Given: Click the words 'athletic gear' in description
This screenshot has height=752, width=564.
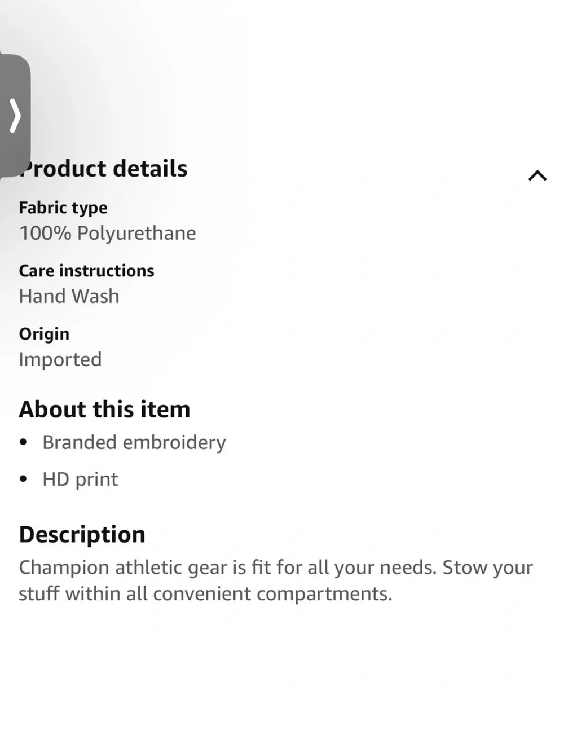Looking at the screenshot, I should click(x=171, y=568).
